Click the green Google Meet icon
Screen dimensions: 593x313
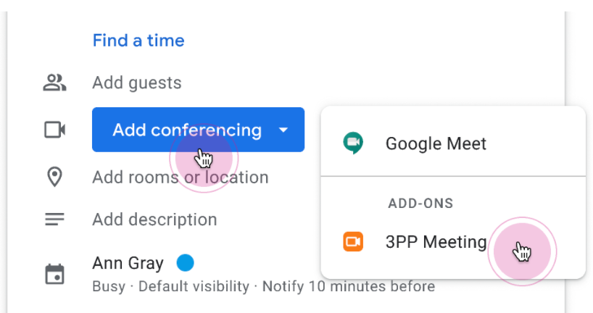(353, 143)
